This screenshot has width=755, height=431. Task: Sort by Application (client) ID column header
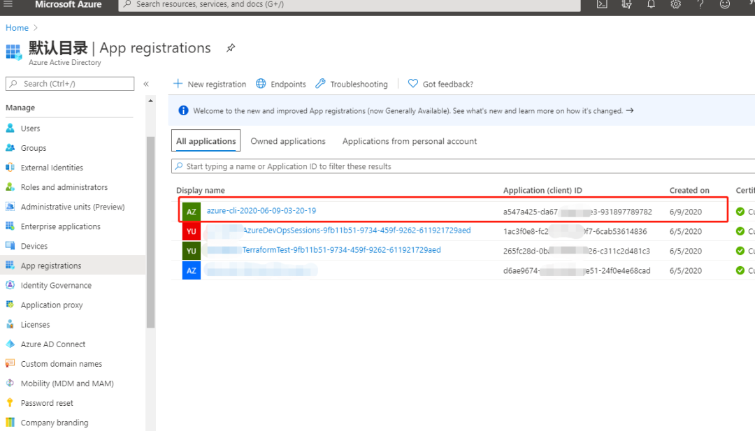[x=542, y=191]
